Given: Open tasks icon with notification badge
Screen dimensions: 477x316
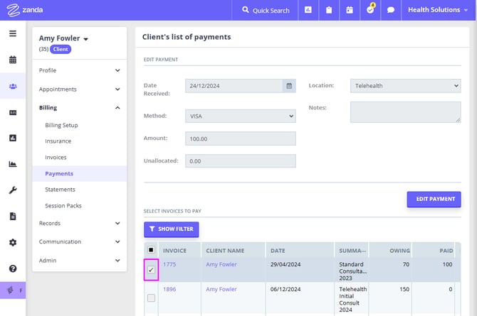Looking at the screenshot, I should click(370, 11).
